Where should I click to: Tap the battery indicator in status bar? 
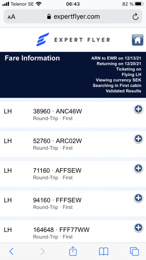click(139, 4)
